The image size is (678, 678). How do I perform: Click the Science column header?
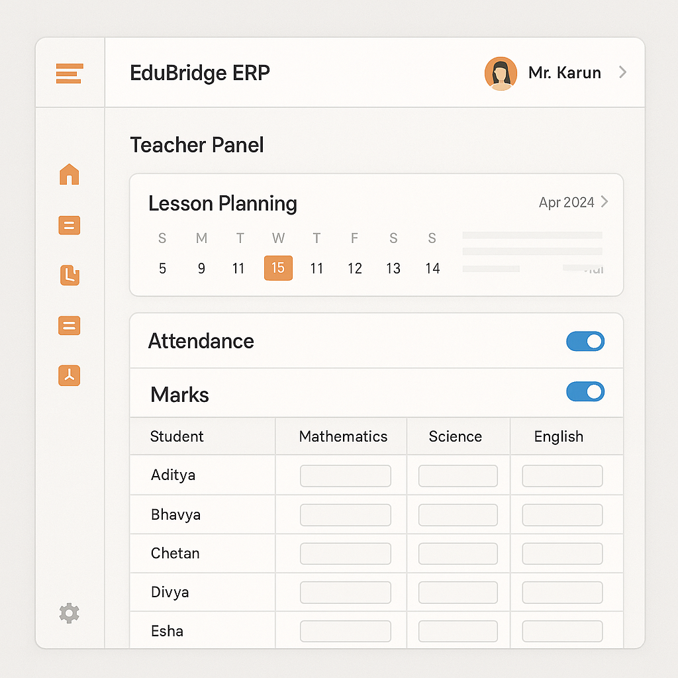coord(456,436)
